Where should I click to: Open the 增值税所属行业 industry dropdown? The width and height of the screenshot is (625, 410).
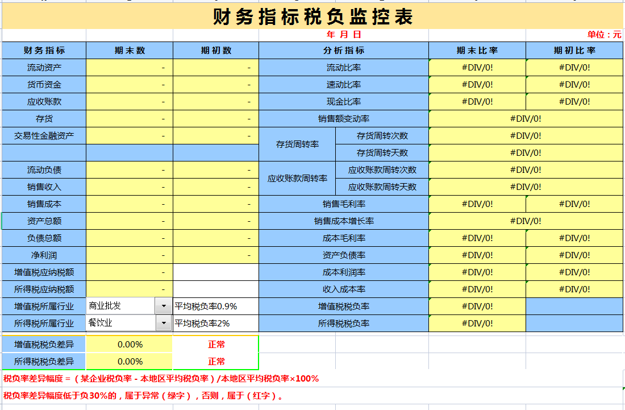point(157,305)
